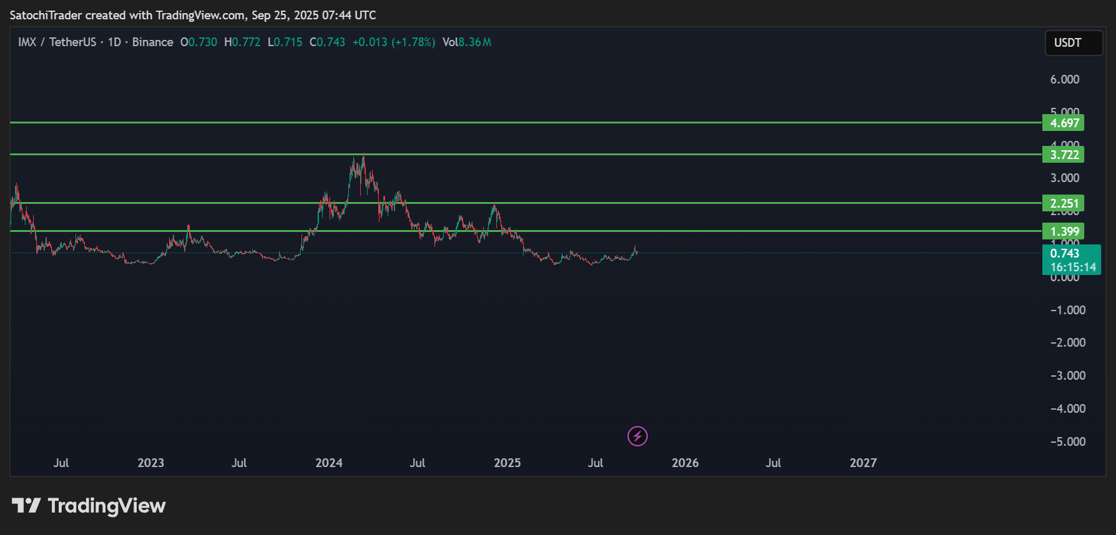
Task: Click the low value L0.715
Action: pos(285,42)
